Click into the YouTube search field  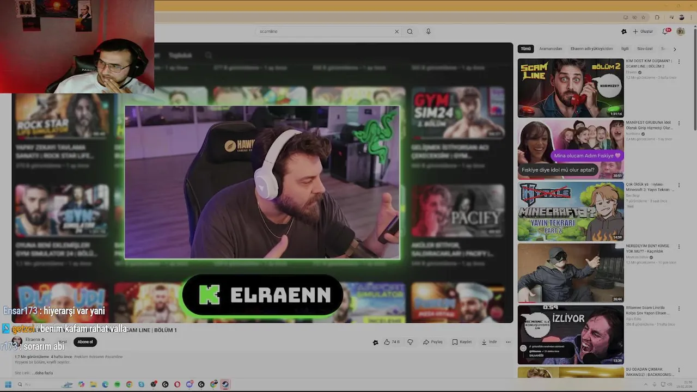[x=325, y=32]
